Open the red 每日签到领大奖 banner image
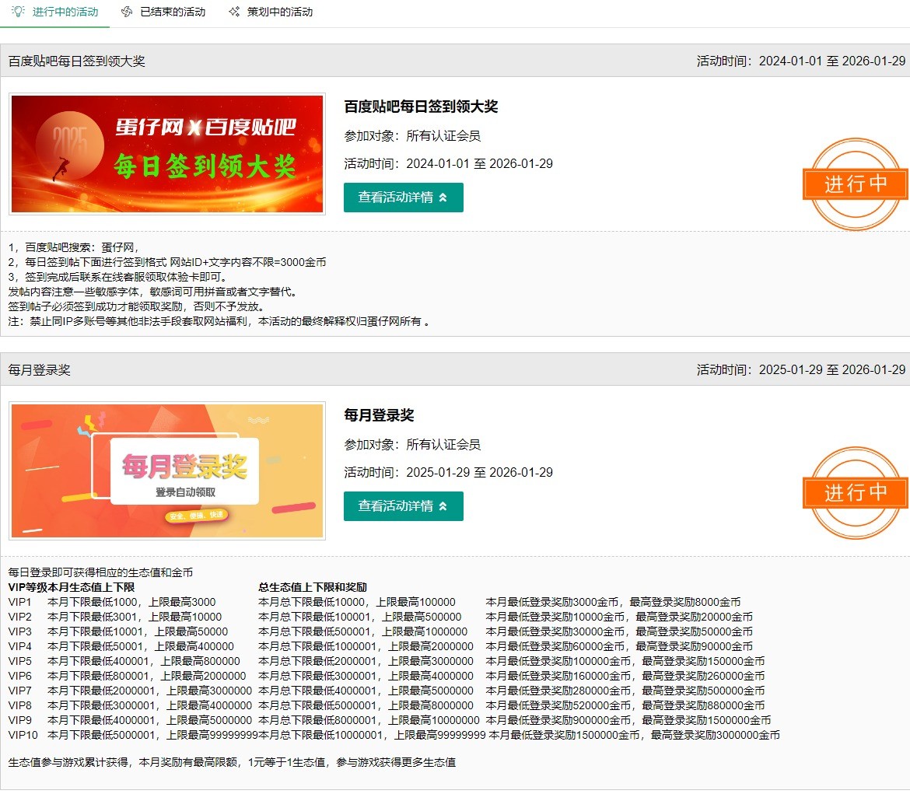 (x=167, y=154)
